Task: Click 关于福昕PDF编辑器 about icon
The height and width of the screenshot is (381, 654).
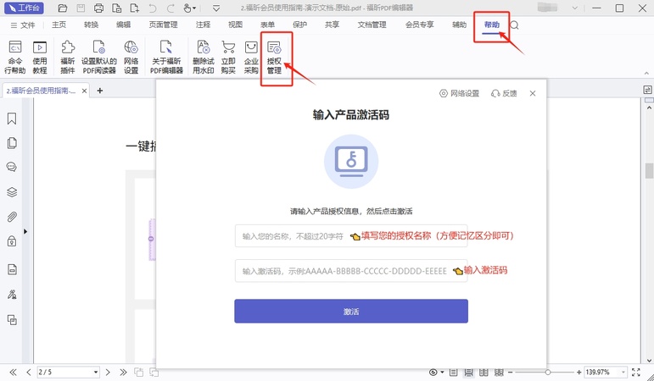Action: tap(166, 58)
